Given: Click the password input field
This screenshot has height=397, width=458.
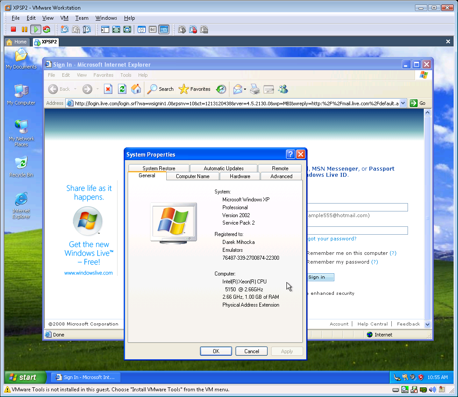Looking at the screenshot, I should [358, 230].
